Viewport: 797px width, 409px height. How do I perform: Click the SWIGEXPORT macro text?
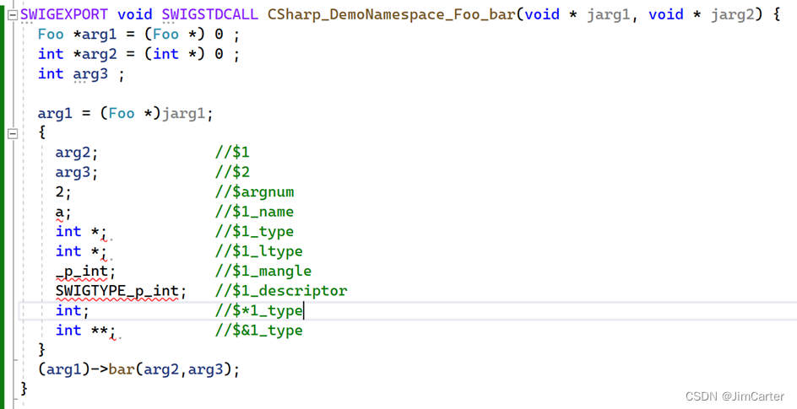click(64, 14)
